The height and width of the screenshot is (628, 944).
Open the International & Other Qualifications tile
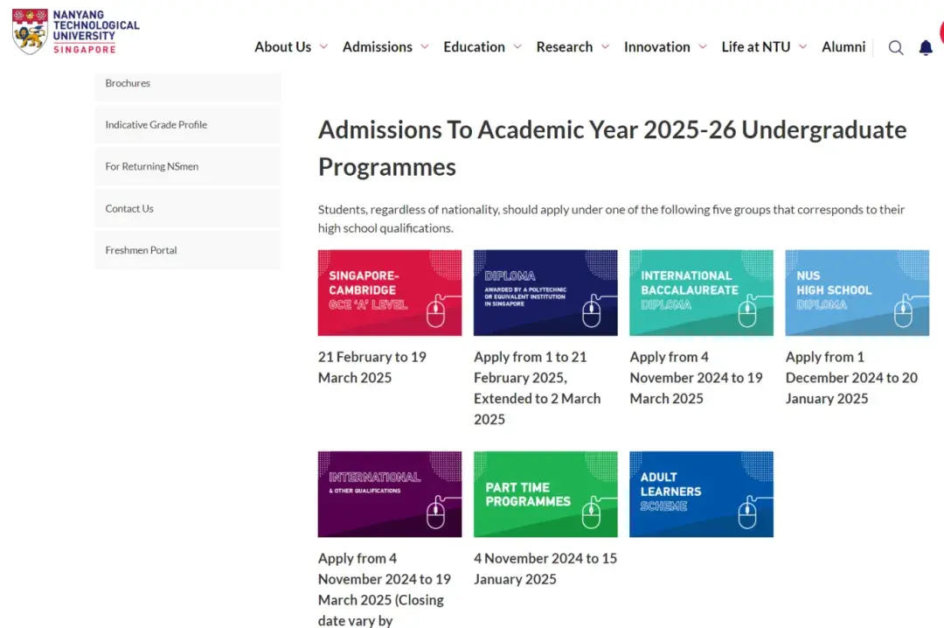(390, 494)
